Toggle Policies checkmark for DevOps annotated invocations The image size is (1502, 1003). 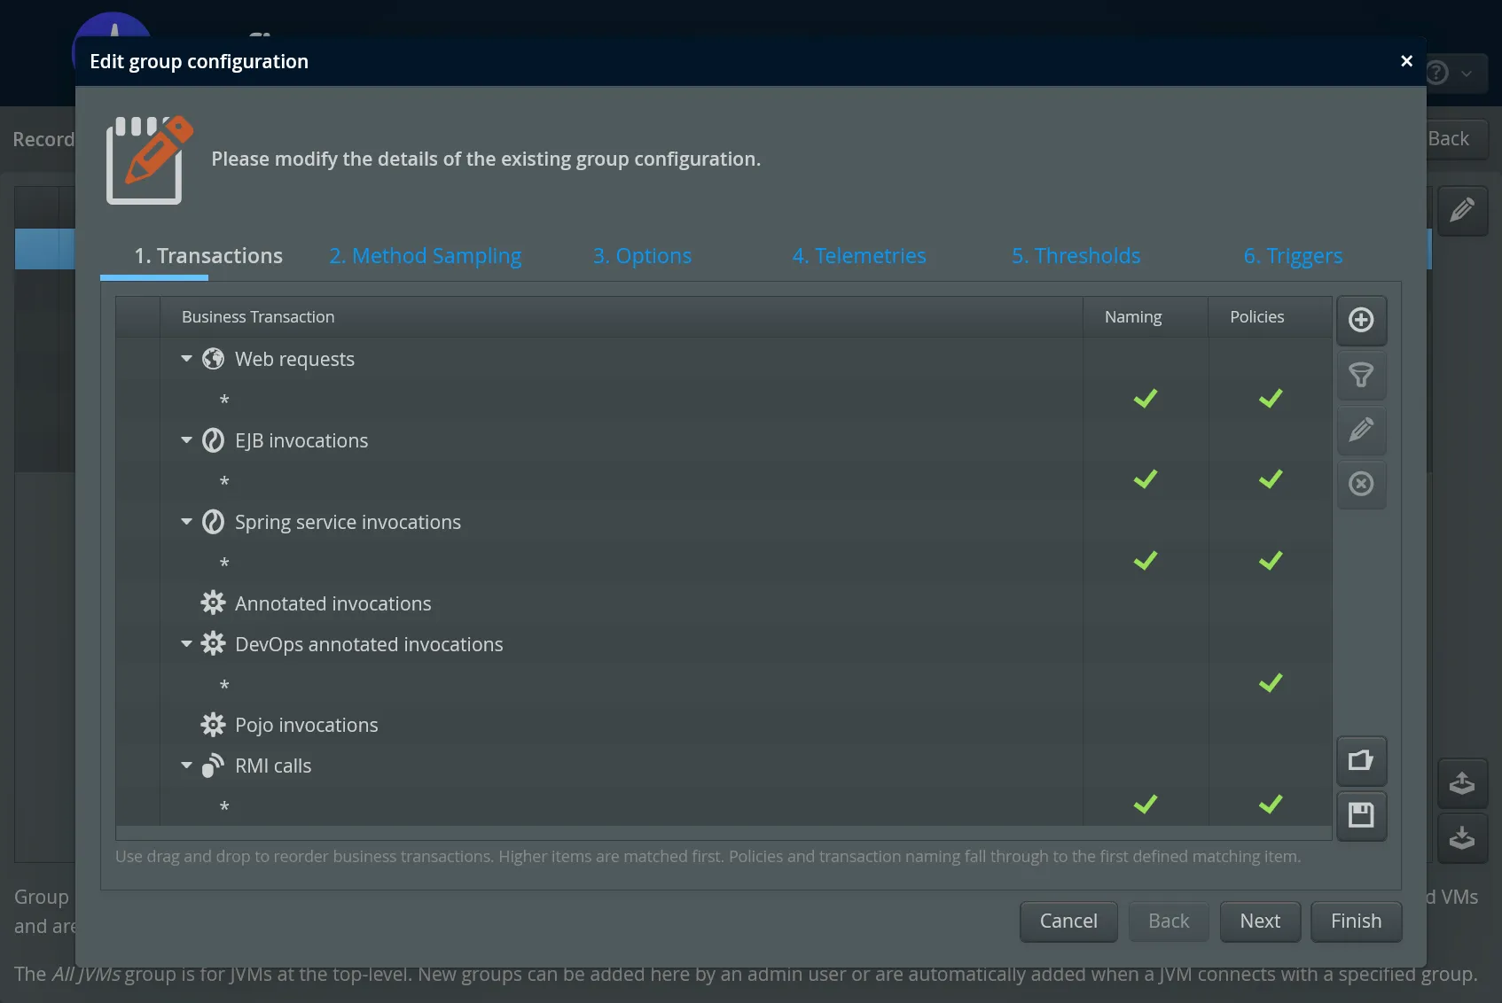coord(1271,682)
